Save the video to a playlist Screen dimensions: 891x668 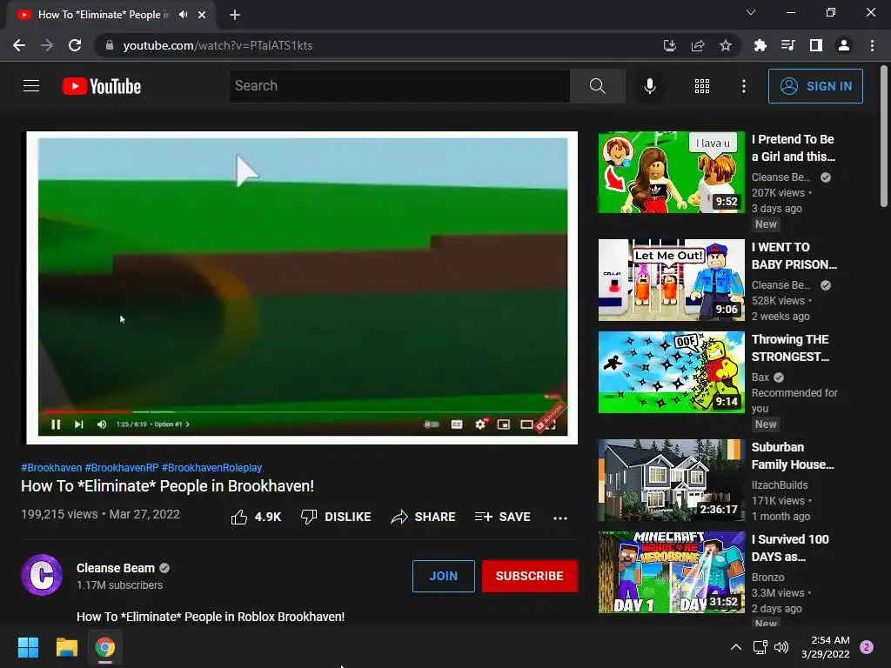[503, 517]
